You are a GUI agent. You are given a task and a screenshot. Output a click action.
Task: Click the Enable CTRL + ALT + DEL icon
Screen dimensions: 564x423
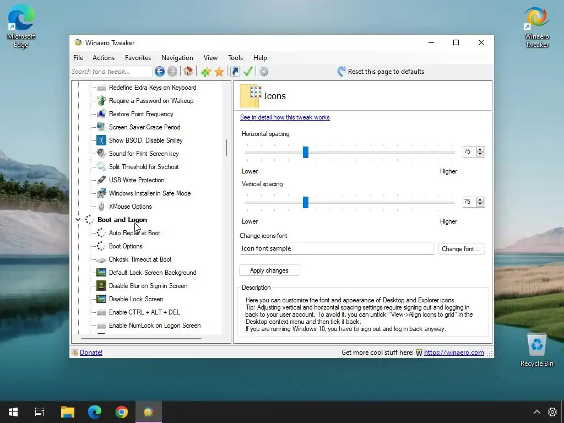click(101, 312)
